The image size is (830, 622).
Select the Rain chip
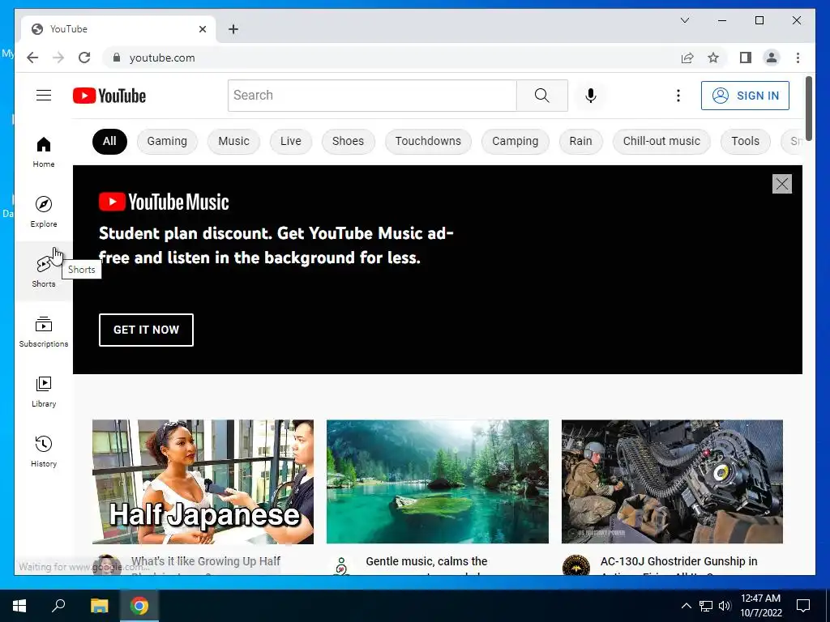[580, 141]
